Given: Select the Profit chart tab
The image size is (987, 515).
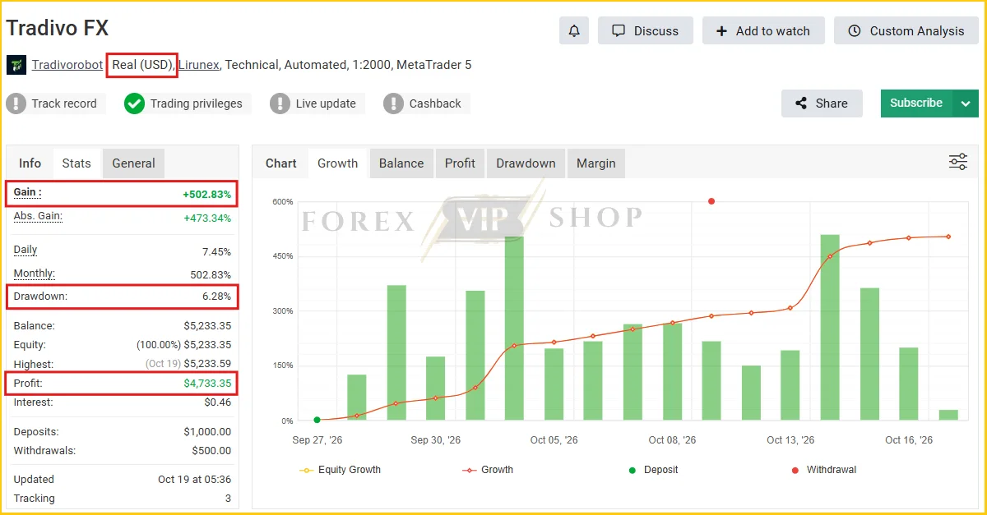Looking at the screenshot, I should 460,163.
